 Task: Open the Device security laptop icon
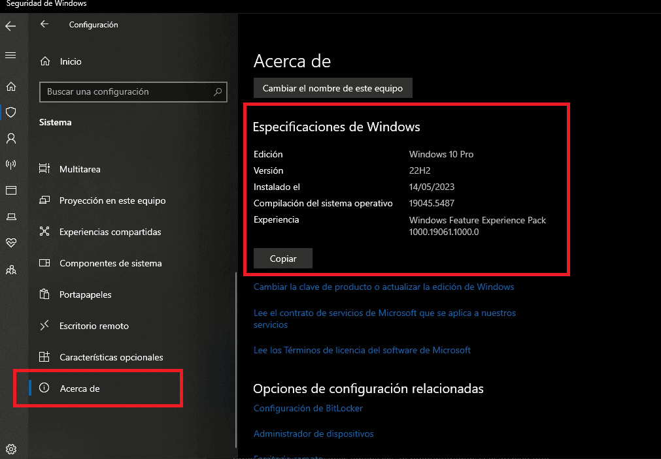pyautogui.click(x=11, y=217)
